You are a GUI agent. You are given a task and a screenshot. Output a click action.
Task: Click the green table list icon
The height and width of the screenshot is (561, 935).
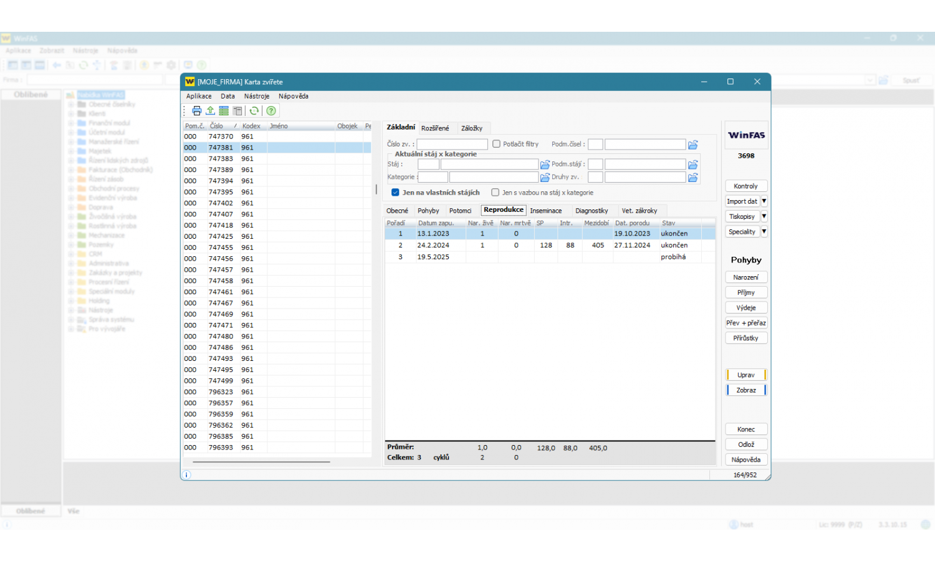pyautogui.click(x=224, y=111)
